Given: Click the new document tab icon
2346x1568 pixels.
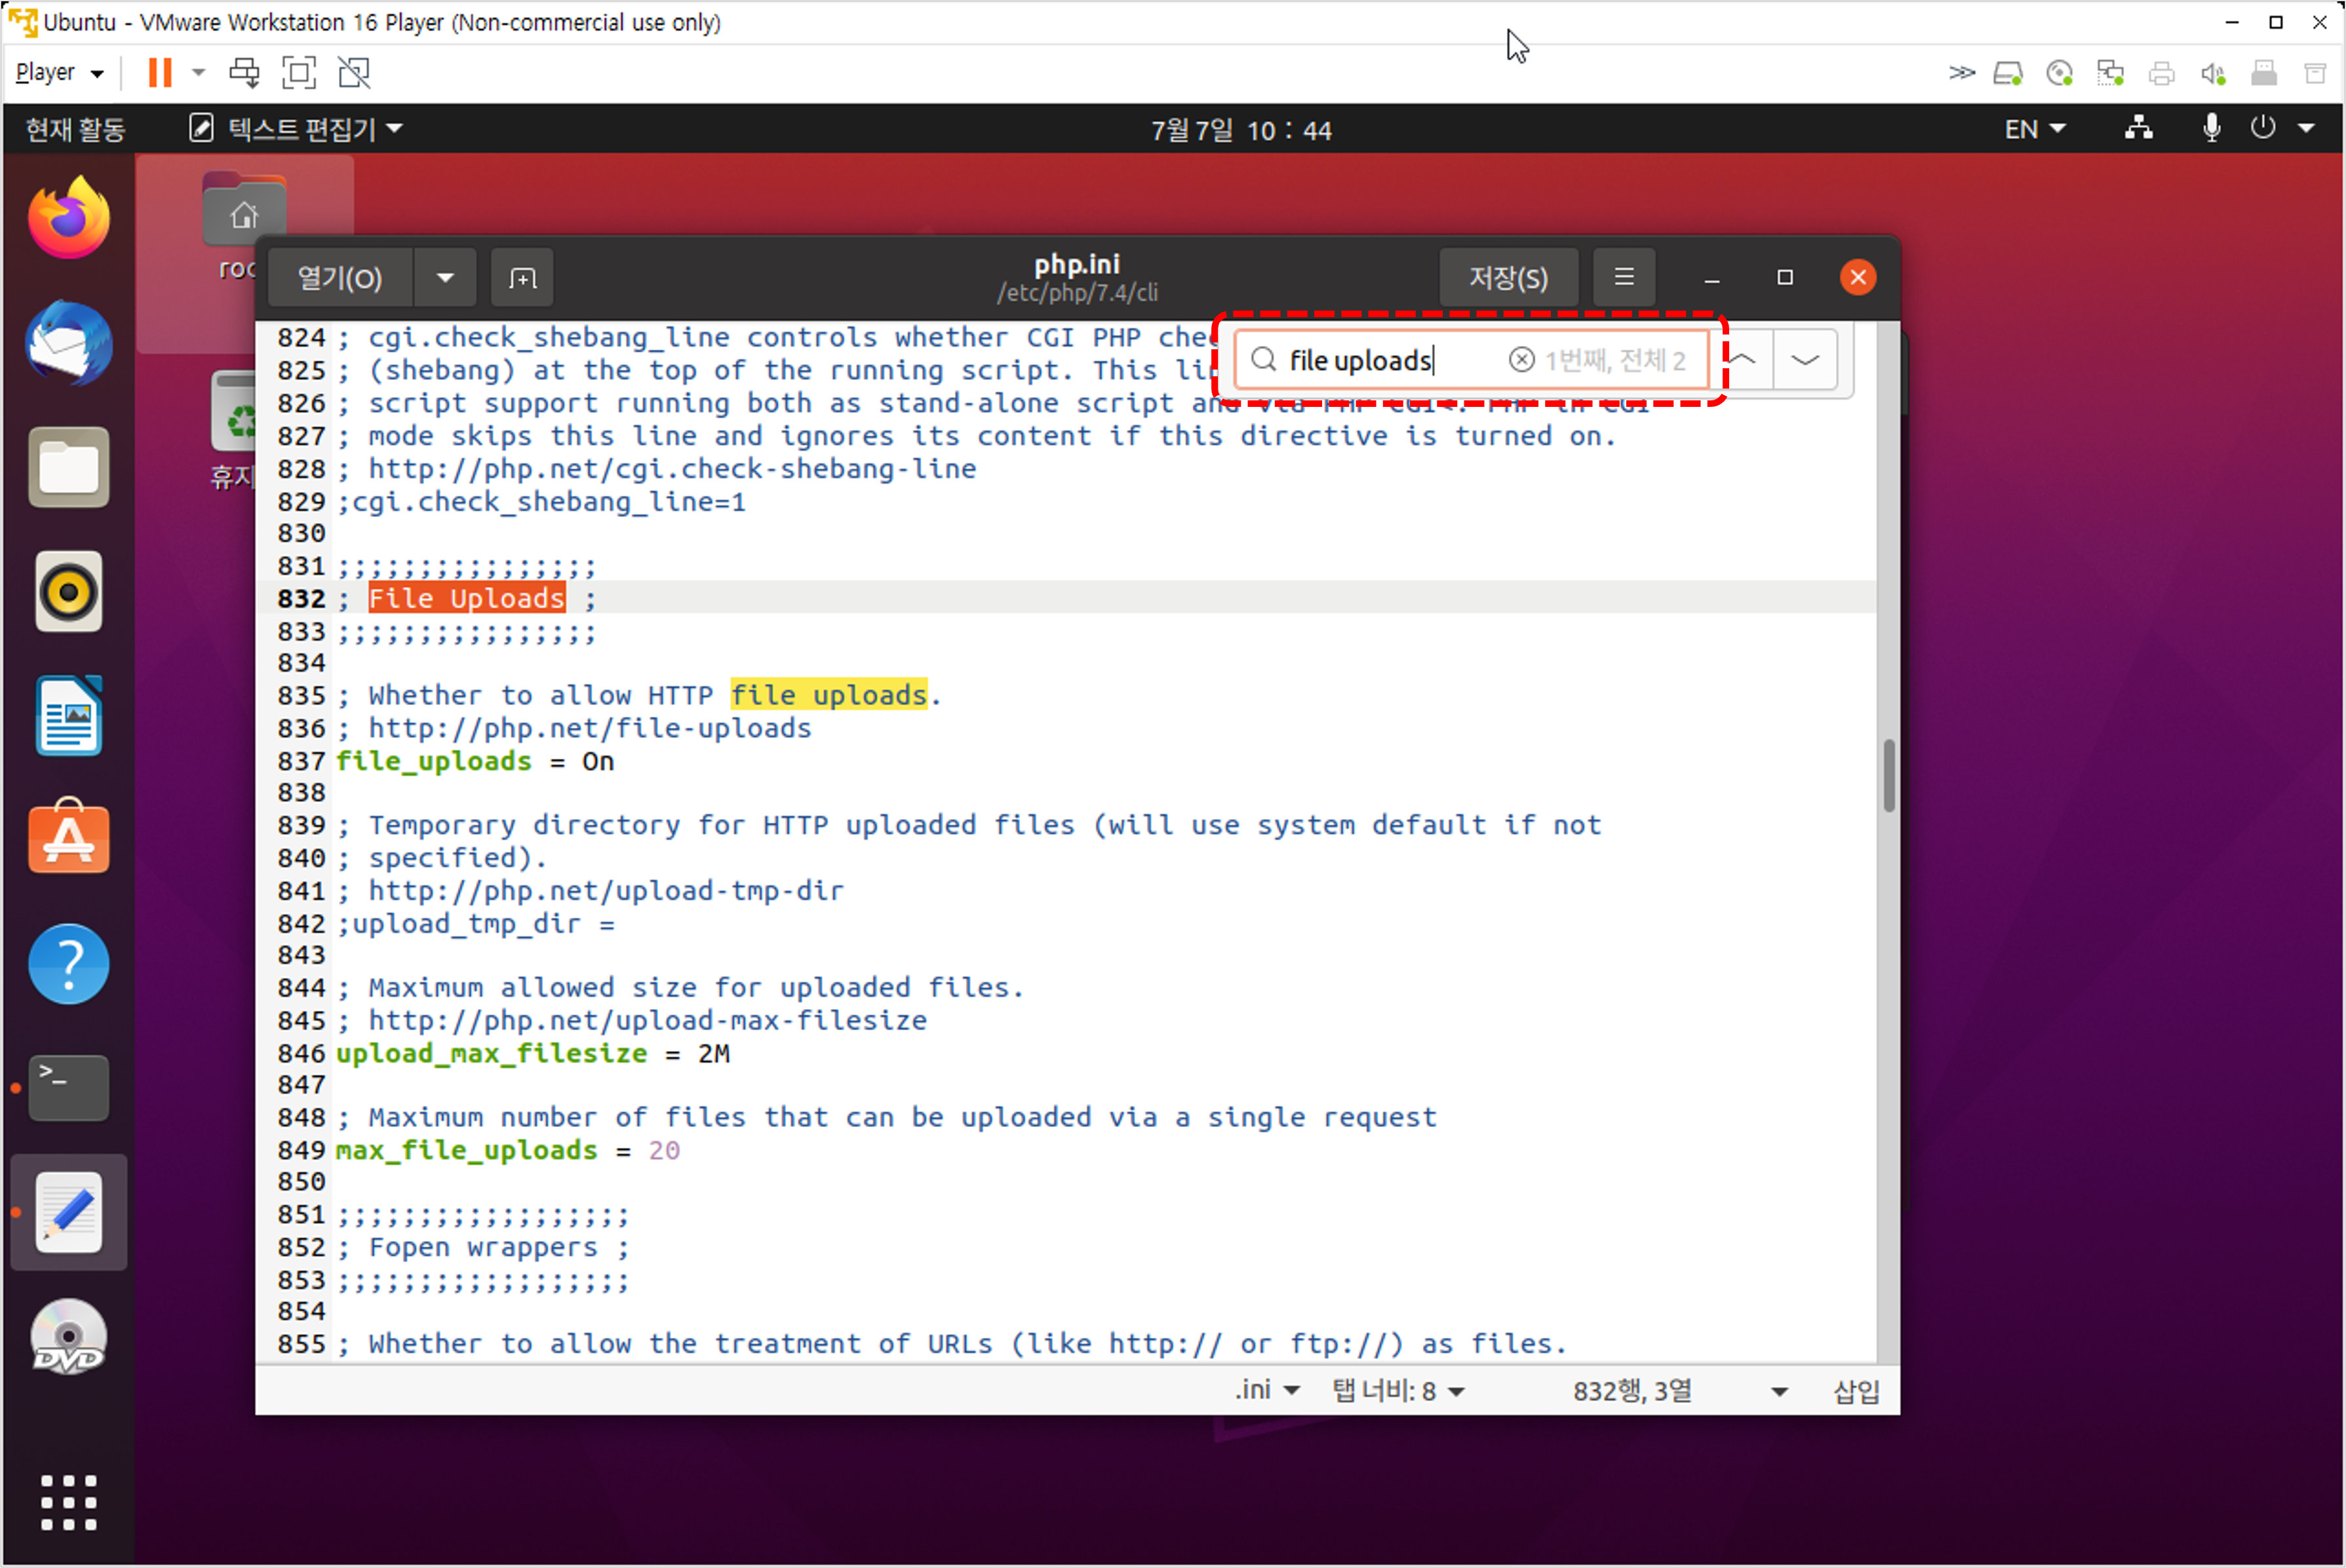Looking at the screenshot, I should [x=522, y=278].
